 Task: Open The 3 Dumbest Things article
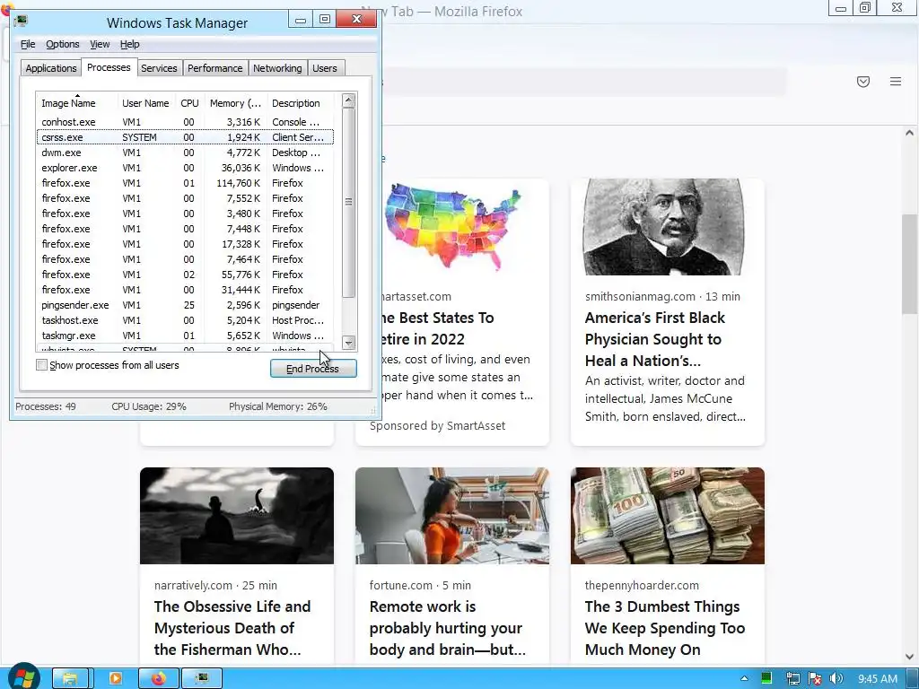coord(665,627)
